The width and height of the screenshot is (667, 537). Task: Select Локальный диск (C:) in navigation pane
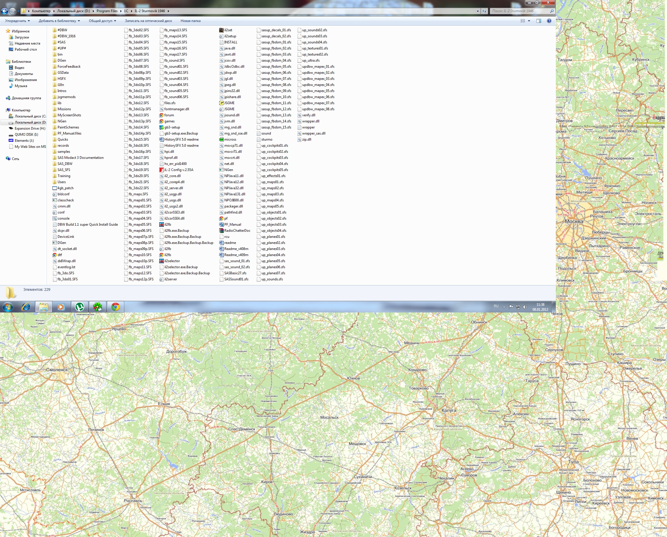(30, 116)
